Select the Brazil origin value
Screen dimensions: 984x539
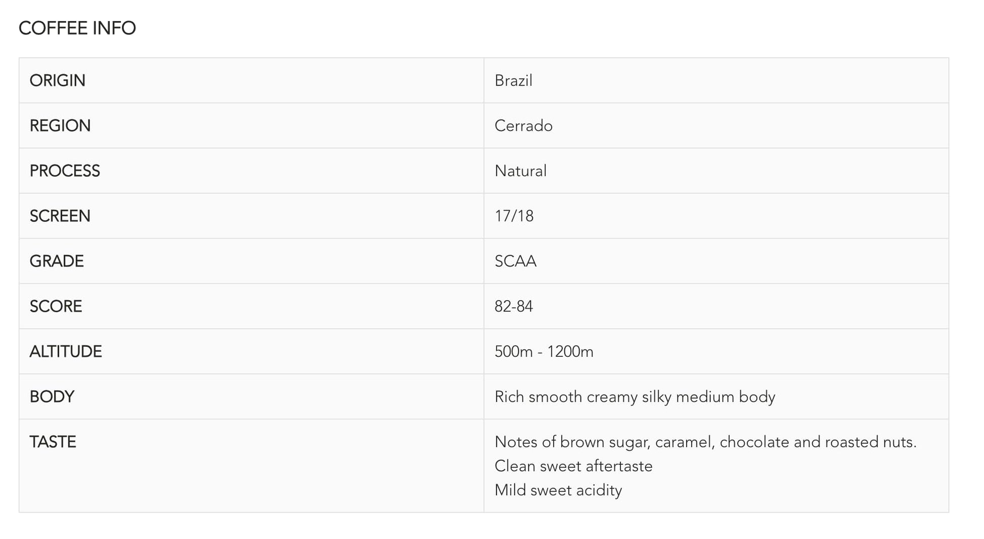[x=513, y=80]
